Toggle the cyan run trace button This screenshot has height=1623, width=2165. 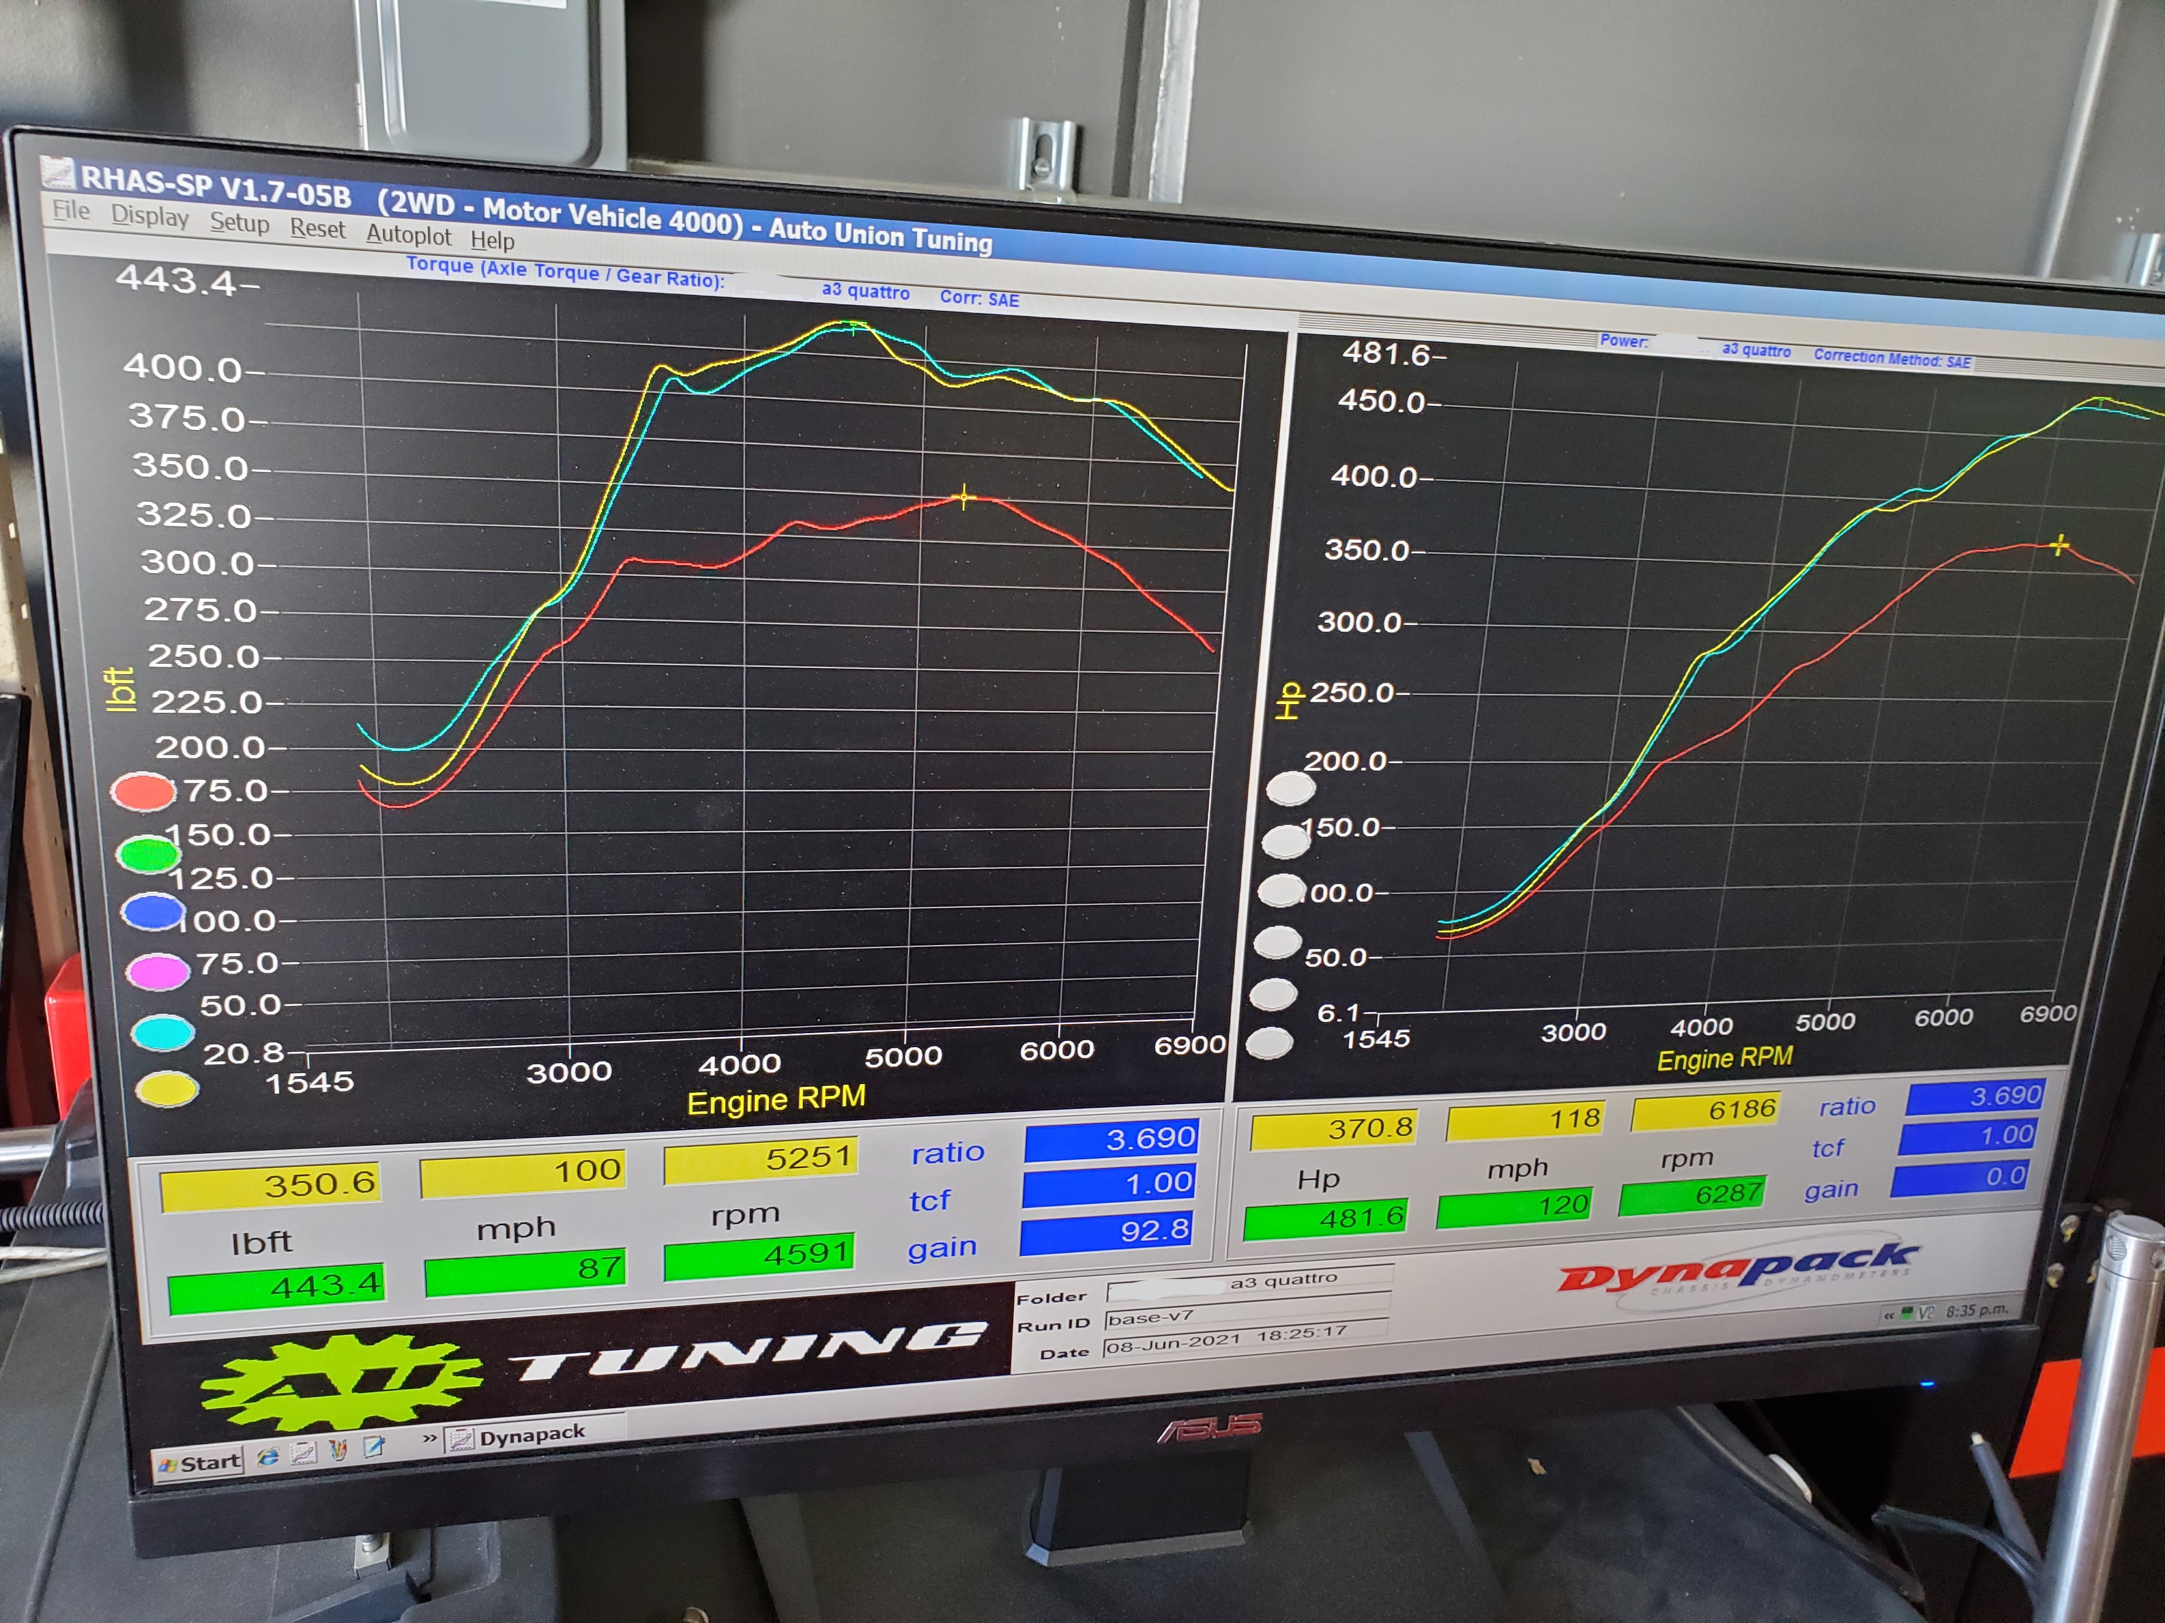[x=163, y=1033]
